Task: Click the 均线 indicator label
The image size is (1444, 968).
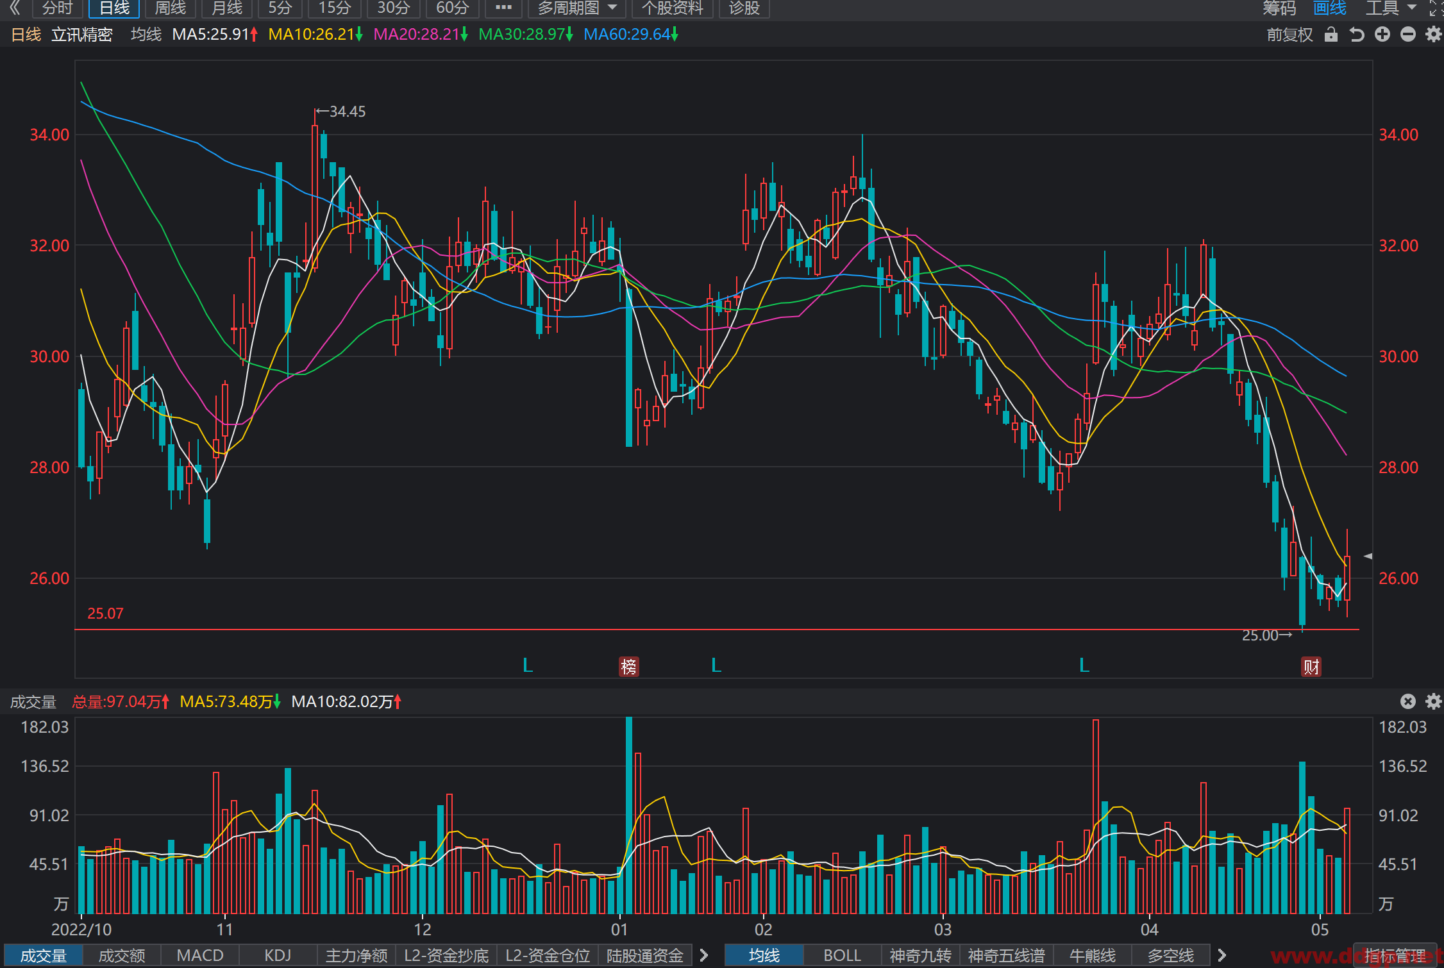Action: pos(146,35)
